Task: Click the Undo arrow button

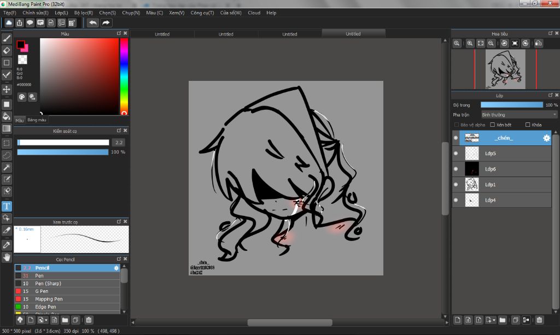Action: (93, 23)
